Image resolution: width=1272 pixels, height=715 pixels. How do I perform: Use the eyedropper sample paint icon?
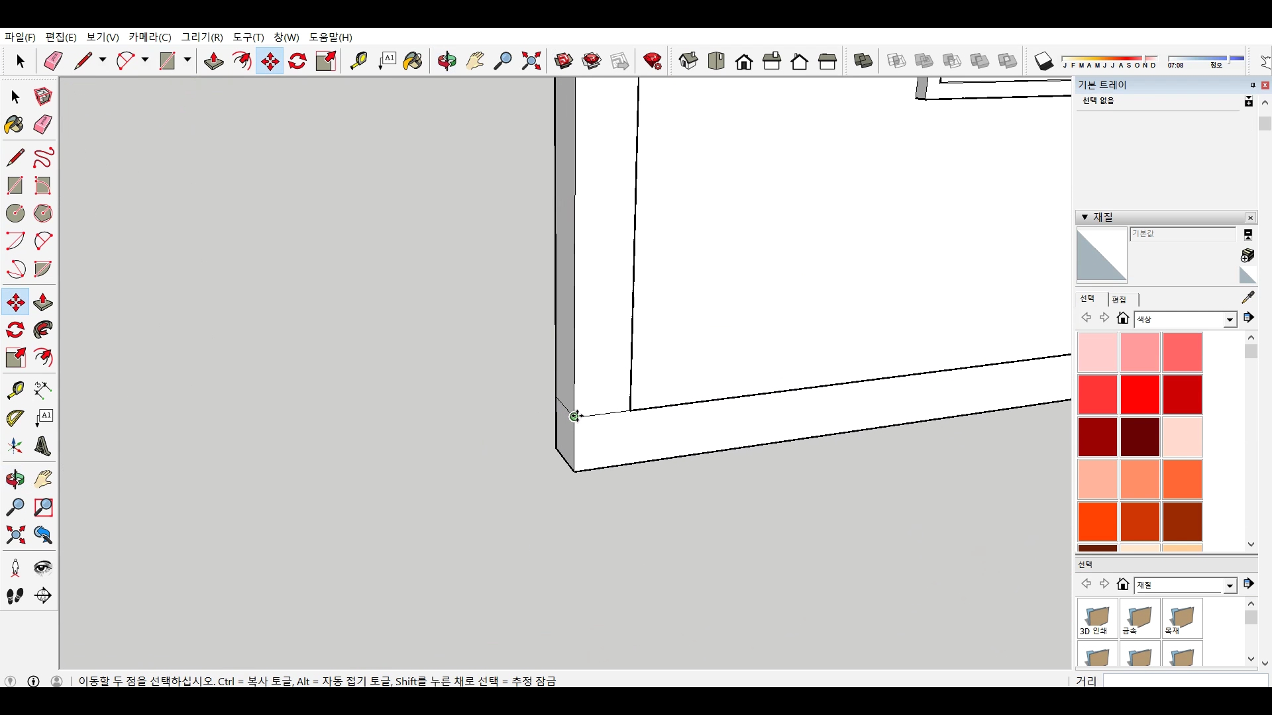click(x=1248, y=297)
